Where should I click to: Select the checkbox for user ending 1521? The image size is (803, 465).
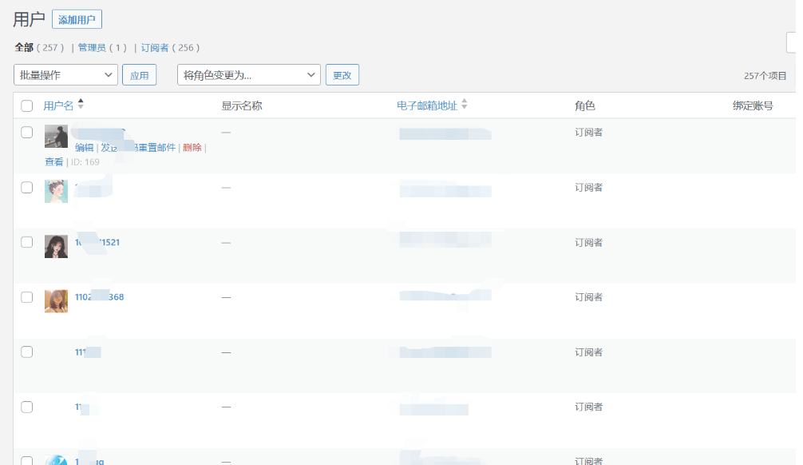point(27,242)
